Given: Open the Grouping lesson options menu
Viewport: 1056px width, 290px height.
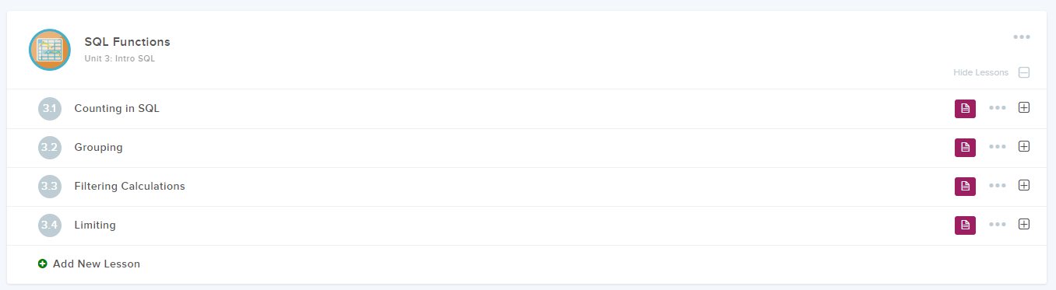Looking at the screenshot, I should 998,147.
